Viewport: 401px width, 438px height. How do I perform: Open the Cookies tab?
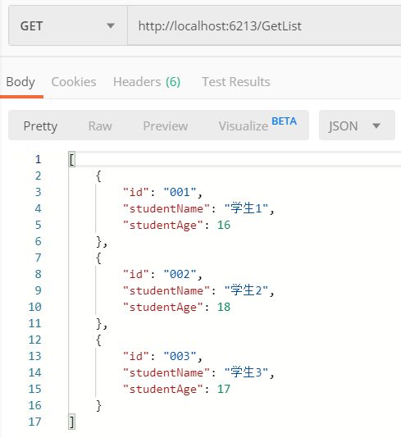tap(74, 82)
